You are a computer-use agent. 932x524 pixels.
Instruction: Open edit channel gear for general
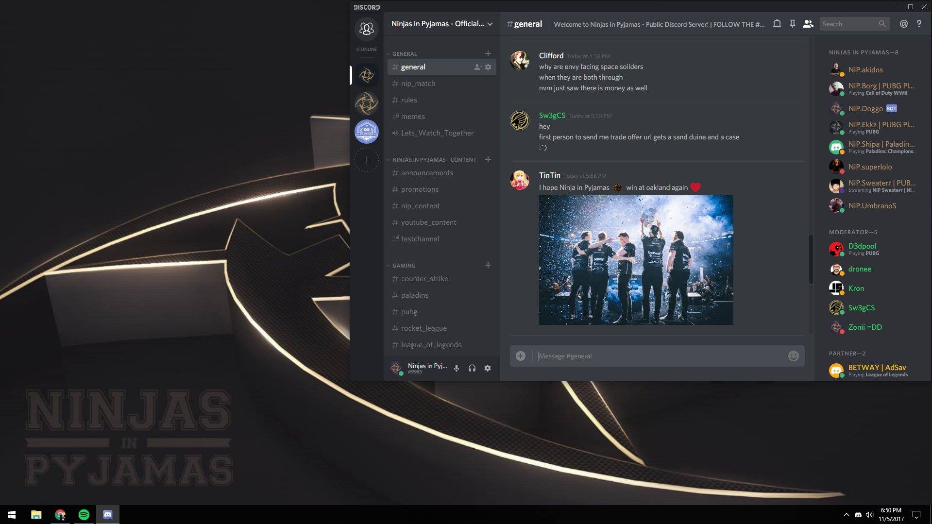click(x=488, y=67)
